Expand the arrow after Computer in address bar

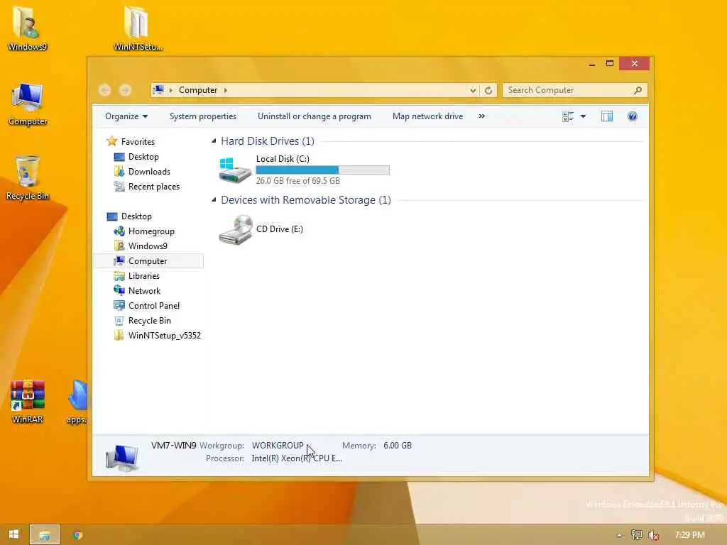pos(225,90)
